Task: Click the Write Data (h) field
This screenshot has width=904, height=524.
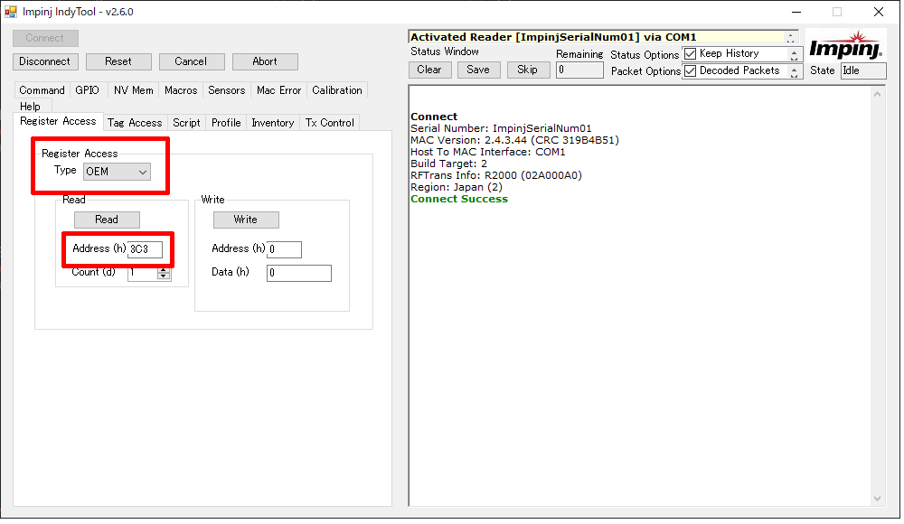Action: point(299,273)
